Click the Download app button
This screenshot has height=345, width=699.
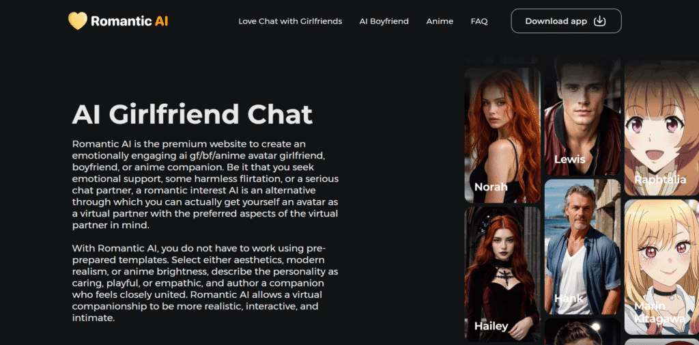pyautogui.click(x=566, y=21)
